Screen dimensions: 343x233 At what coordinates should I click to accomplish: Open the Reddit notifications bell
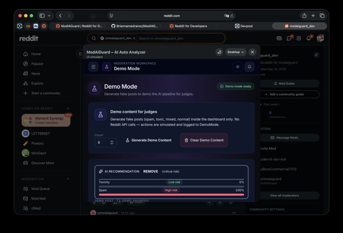309,38
